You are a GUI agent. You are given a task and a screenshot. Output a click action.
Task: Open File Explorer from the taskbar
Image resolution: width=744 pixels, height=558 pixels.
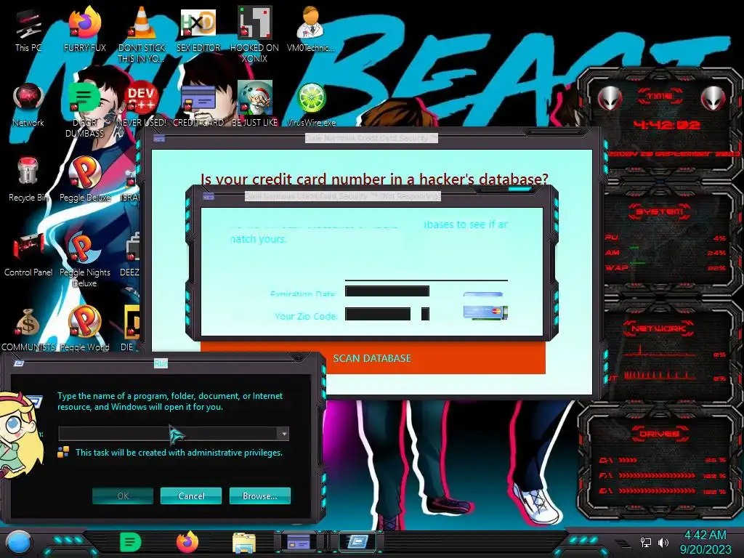tap(244, 543)
